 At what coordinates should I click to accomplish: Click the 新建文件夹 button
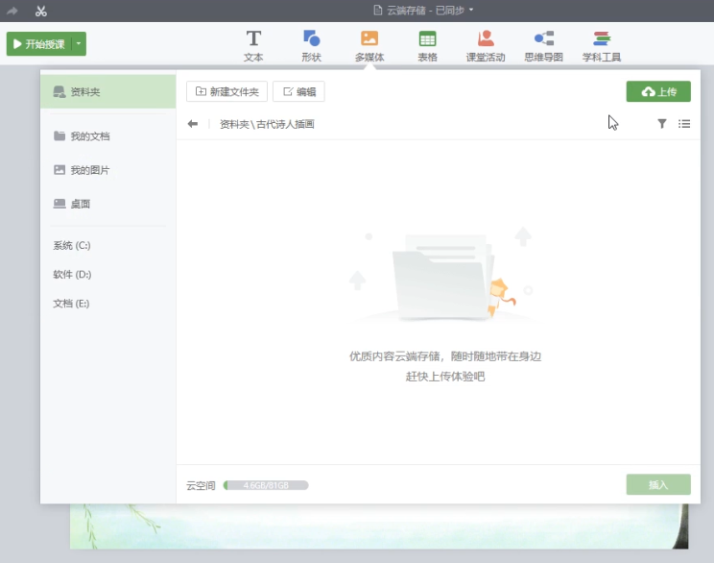tap(226, 91)
